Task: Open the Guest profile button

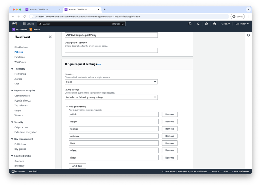Action: pyautogui.click(x=238, y=16)
